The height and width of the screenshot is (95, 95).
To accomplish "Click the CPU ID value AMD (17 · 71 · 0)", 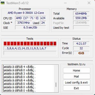I will click(27, 18).
